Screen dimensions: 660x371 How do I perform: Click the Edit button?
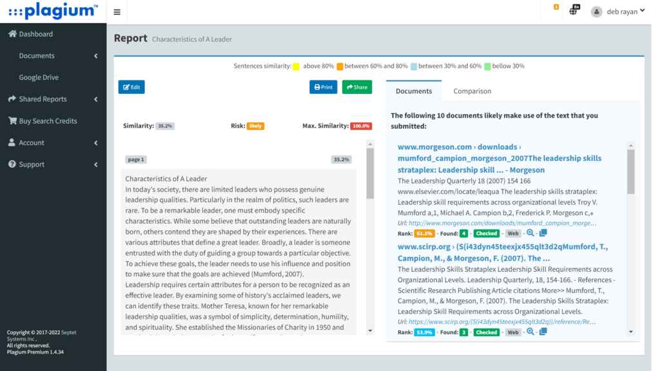(131, 87)
